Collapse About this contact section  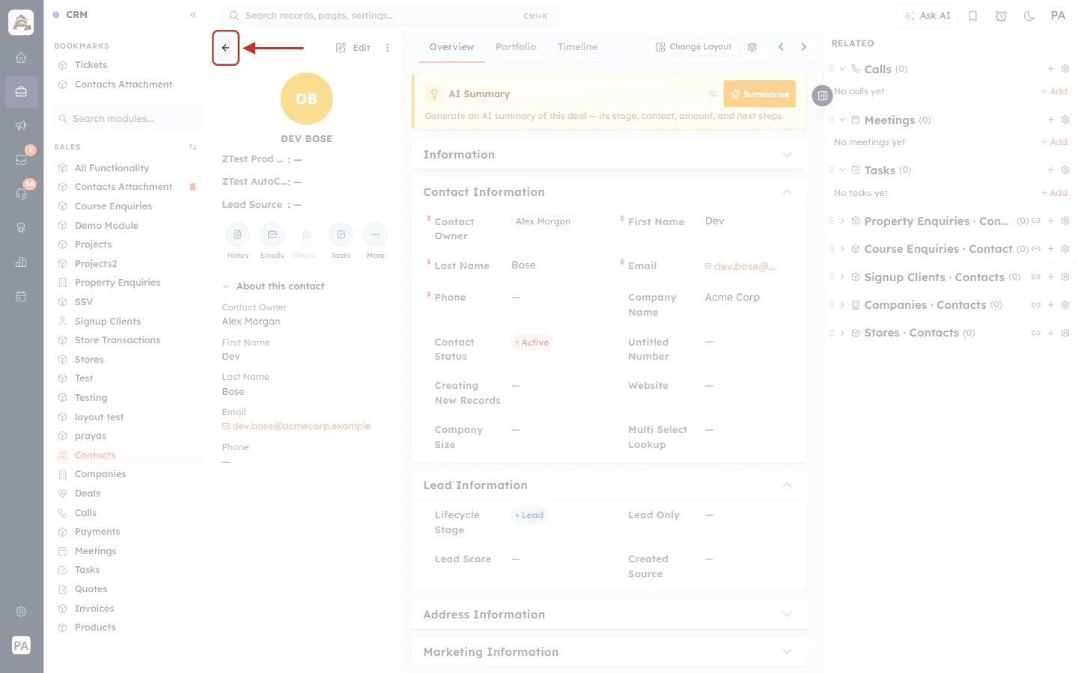pyautogui.click(x=225, y=286)
